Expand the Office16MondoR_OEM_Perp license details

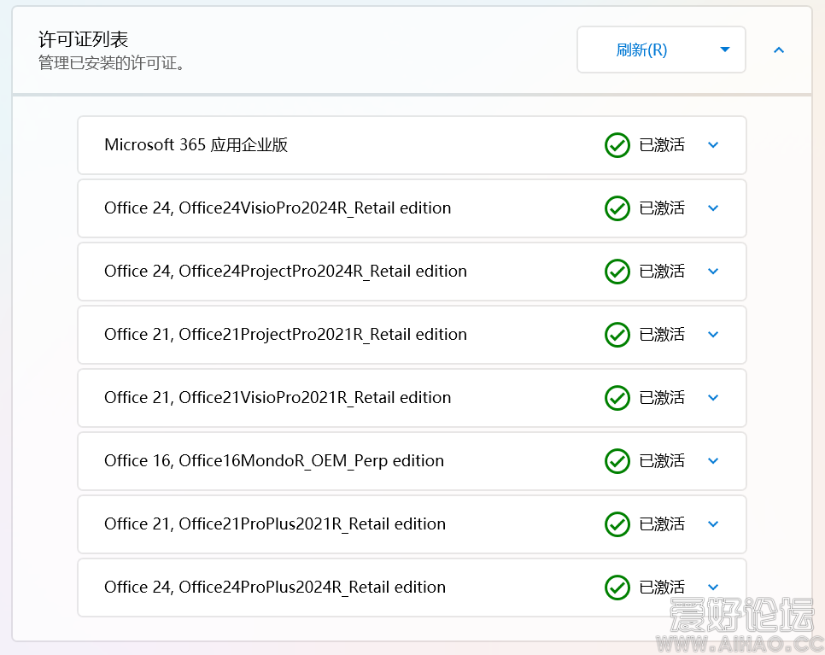point(713,461)
